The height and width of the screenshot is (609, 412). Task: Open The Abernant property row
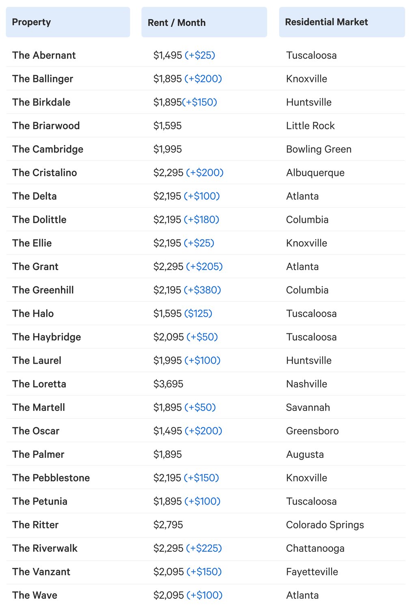pos(205,55)
